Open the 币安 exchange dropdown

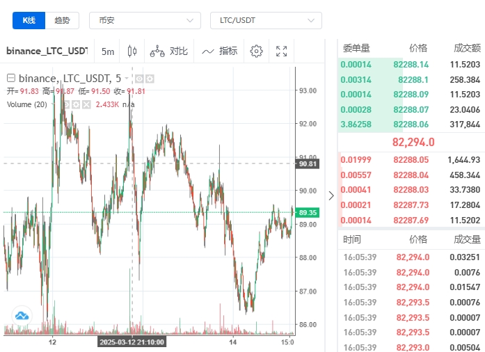click(145, 20)
